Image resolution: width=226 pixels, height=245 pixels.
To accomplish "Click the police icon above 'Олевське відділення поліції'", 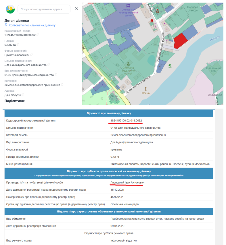I will pos(128,64).
